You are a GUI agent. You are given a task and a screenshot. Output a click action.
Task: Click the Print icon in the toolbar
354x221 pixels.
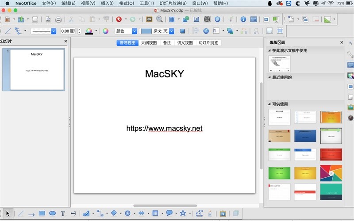58,19
